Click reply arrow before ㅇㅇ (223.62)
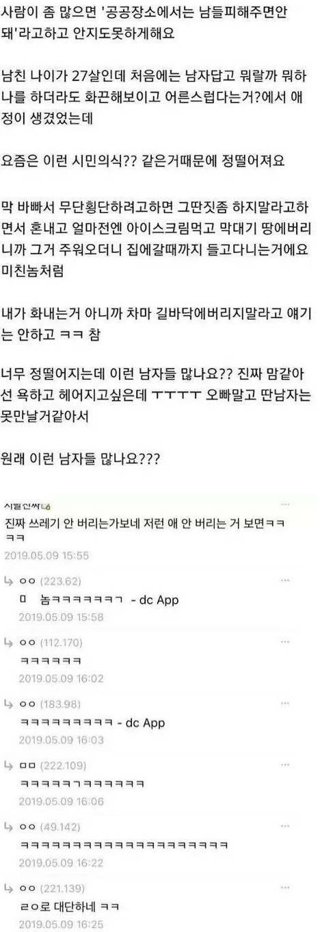Viewport: 320px width, 932px height. tap(10, 580)
